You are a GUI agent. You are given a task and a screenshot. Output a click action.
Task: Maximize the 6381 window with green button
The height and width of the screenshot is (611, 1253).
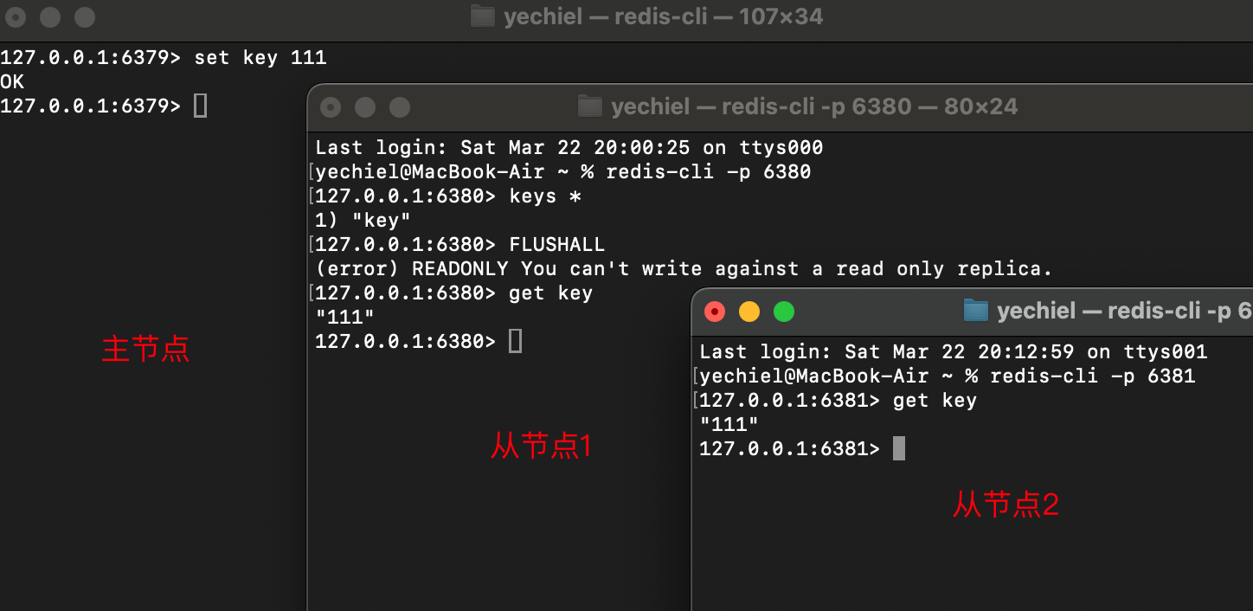[x=784, y=312]
